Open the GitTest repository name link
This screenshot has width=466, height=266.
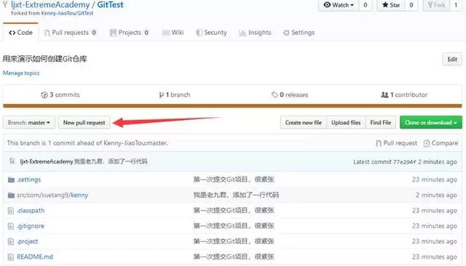(110, 5)
